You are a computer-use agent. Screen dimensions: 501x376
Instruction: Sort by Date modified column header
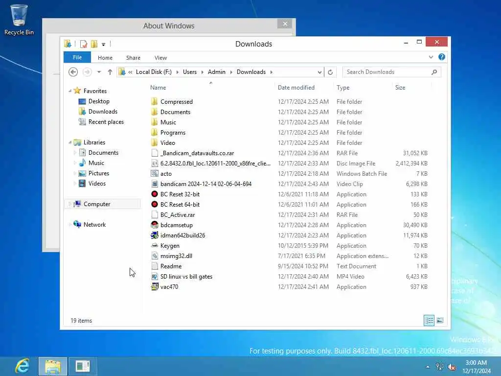coord(296,87)
